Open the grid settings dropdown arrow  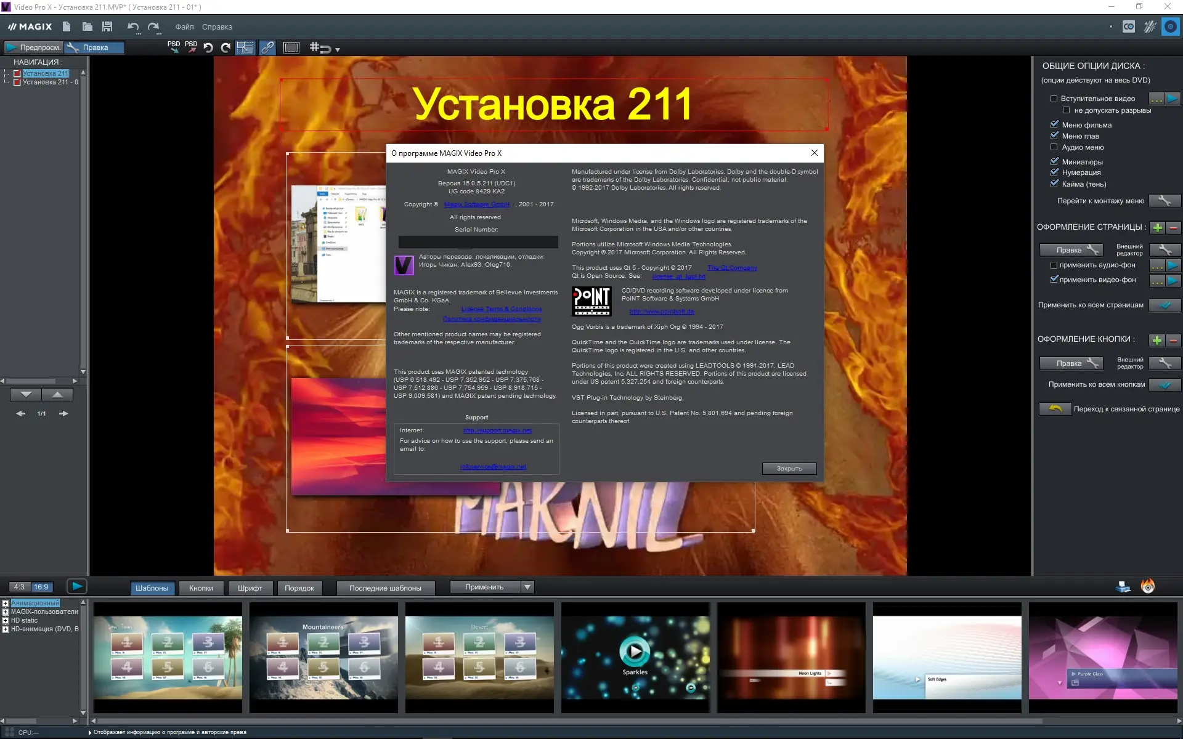click(337, 49)
